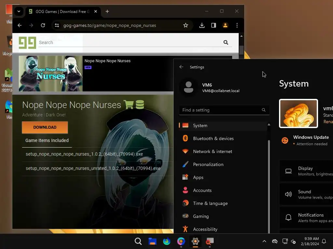Focus the Find a setting search box
The image size is (333, 249).
tap(224, 110)
